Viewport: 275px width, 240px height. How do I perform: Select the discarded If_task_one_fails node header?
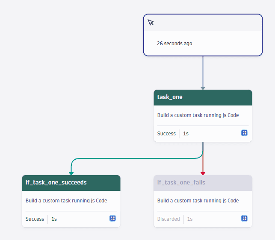point(203,183)
